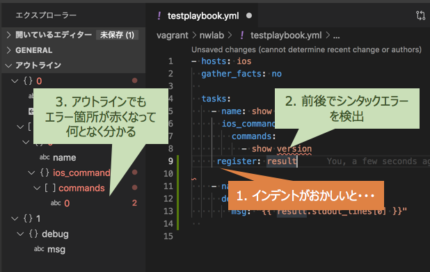Select outline string item 0 under commands

click(67, 203)
